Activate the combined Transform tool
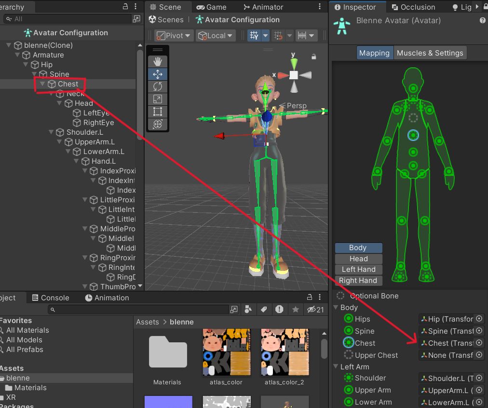 point(157,125)
